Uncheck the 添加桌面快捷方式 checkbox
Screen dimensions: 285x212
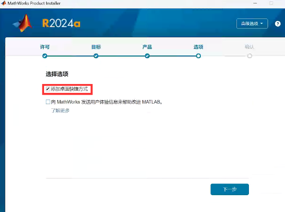coord(48,89)
